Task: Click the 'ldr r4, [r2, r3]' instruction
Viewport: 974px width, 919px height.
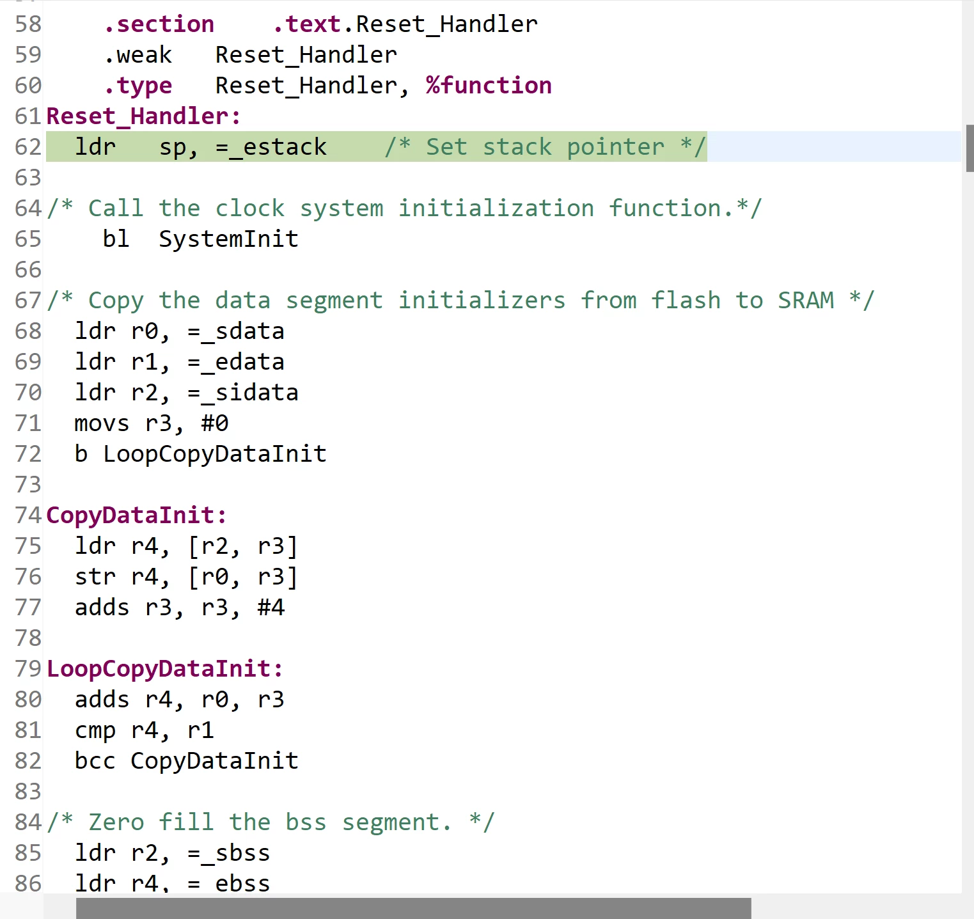Action: [x=187, y=546]
